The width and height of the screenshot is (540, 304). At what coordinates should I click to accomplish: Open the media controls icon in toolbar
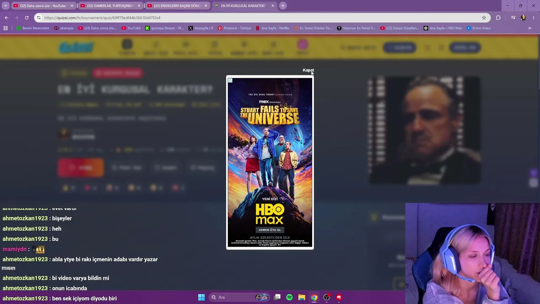coord(513,18)
